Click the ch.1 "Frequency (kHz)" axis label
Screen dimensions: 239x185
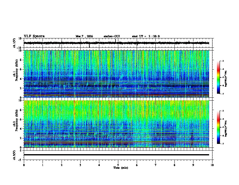17,70
